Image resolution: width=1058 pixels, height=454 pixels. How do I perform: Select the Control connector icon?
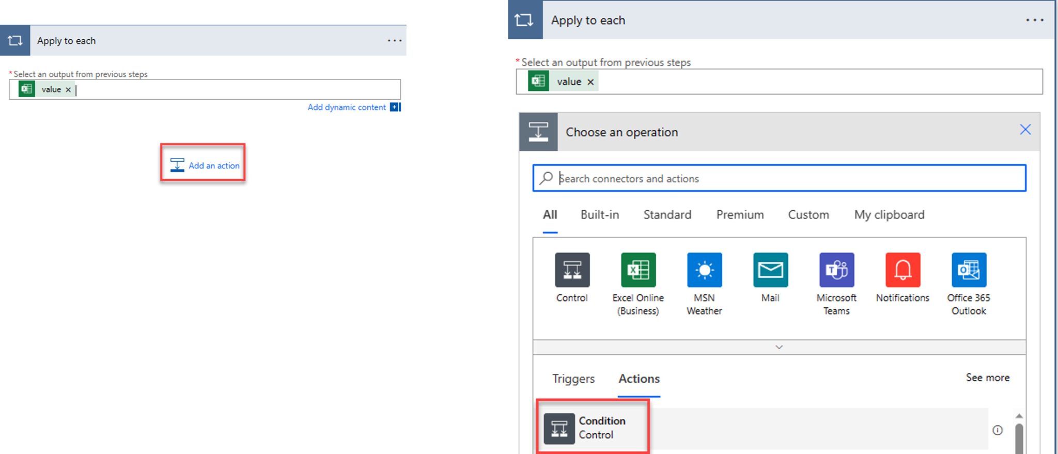click(572, 270)
